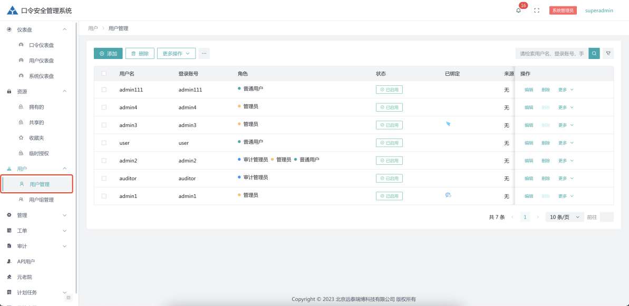Click the search magnifier icon
This screenshot has width=629, height=306.
tap(594, 53)
